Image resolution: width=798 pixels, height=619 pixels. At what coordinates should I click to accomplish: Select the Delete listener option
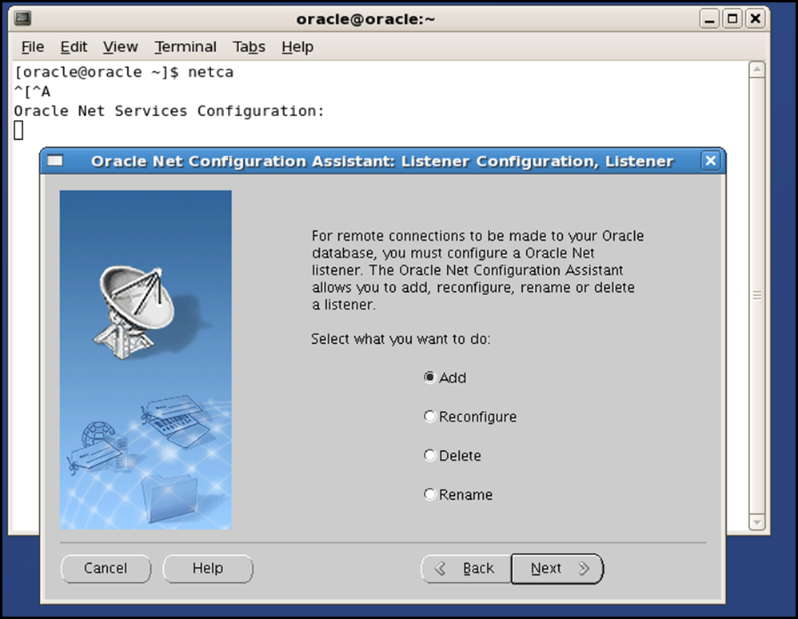click(x=453, y=456)
